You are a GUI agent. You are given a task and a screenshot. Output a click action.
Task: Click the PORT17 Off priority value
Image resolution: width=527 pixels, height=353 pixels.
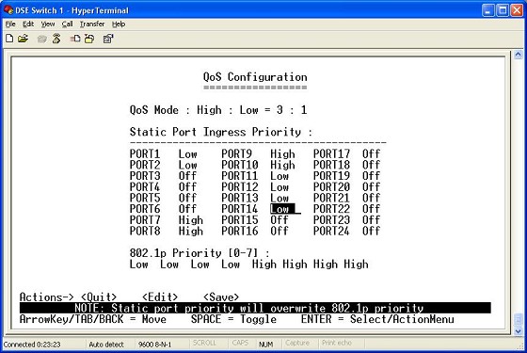[x=371, y=154]
